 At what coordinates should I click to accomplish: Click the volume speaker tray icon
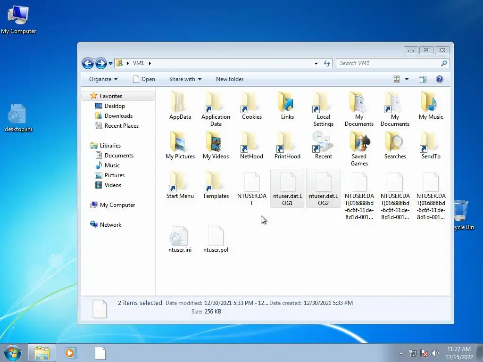(x=435, y=353)
